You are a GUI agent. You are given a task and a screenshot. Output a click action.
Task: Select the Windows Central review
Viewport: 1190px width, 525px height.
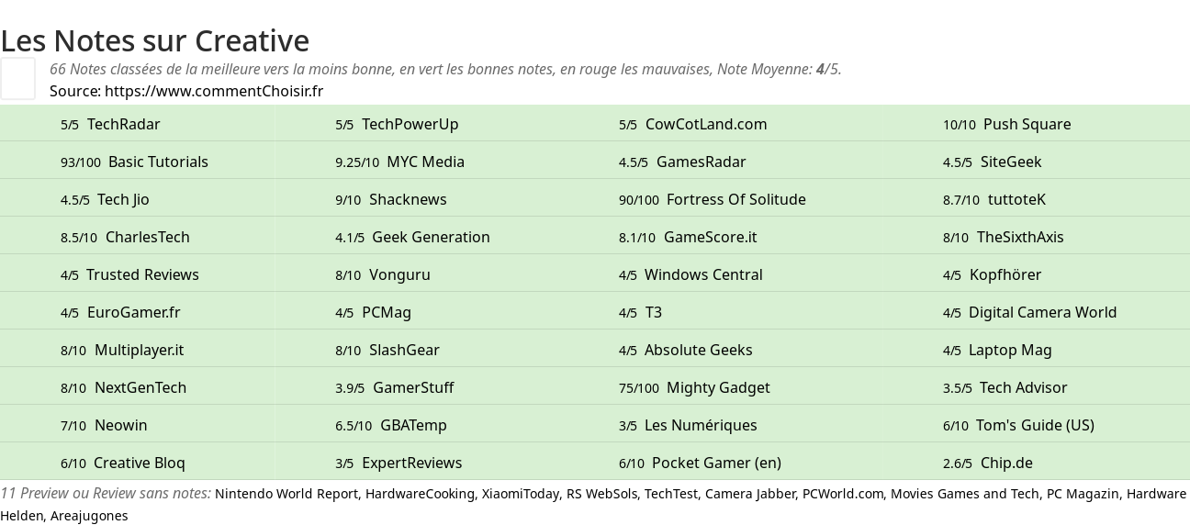coord(690,274)
